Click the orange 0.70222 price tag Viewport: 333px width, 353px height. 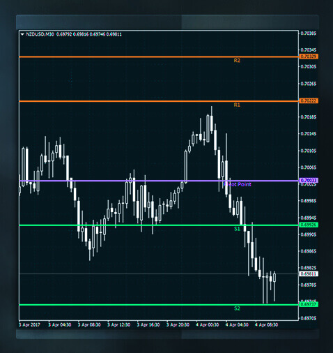point(309,101)
